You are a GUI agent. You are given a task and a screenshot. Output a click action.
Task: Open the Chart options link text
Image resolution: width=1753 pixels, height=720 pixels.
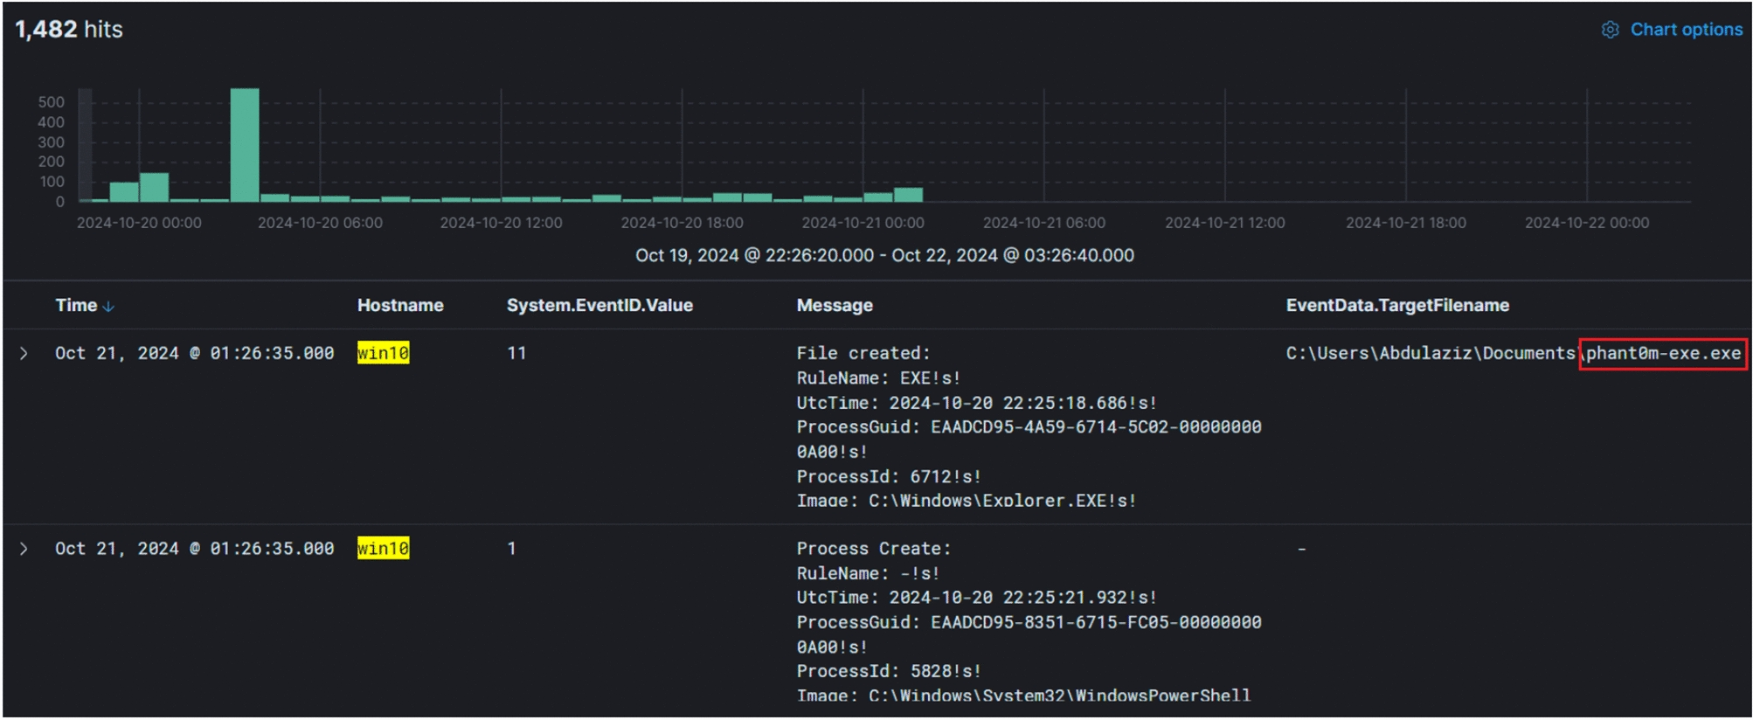point(1686,30)
